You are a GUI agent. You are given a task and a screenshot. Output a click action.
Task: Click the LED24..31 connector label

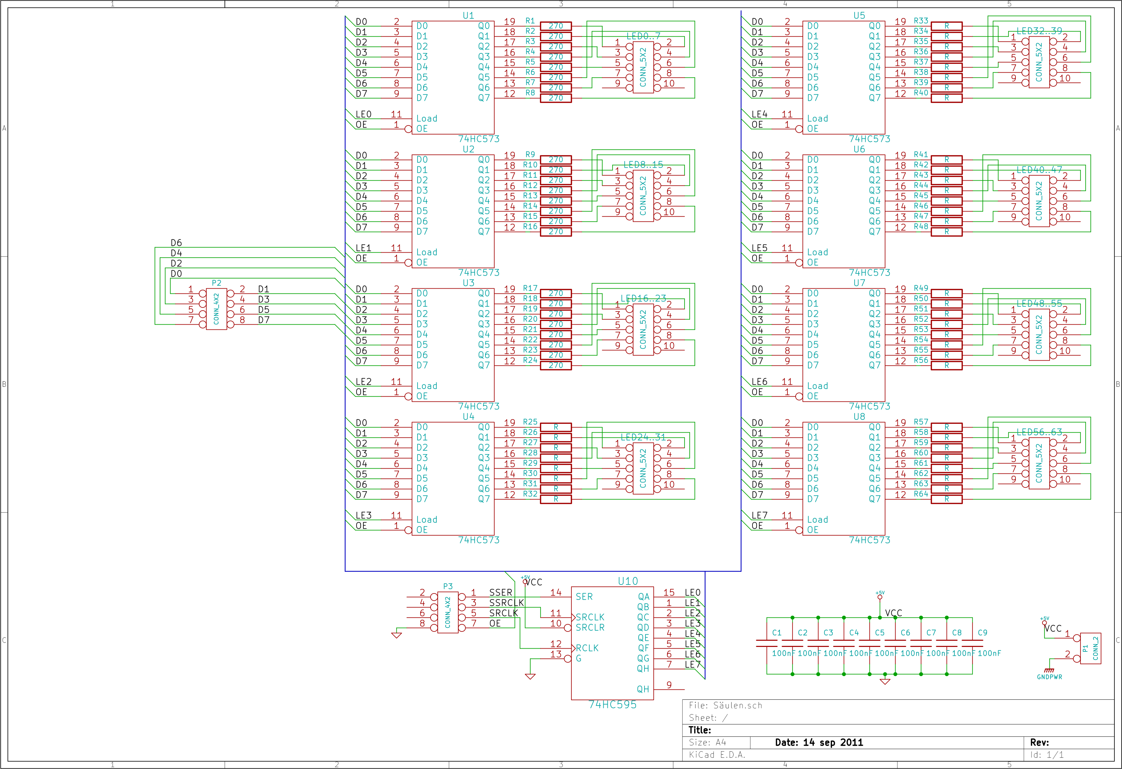point(643,437)
